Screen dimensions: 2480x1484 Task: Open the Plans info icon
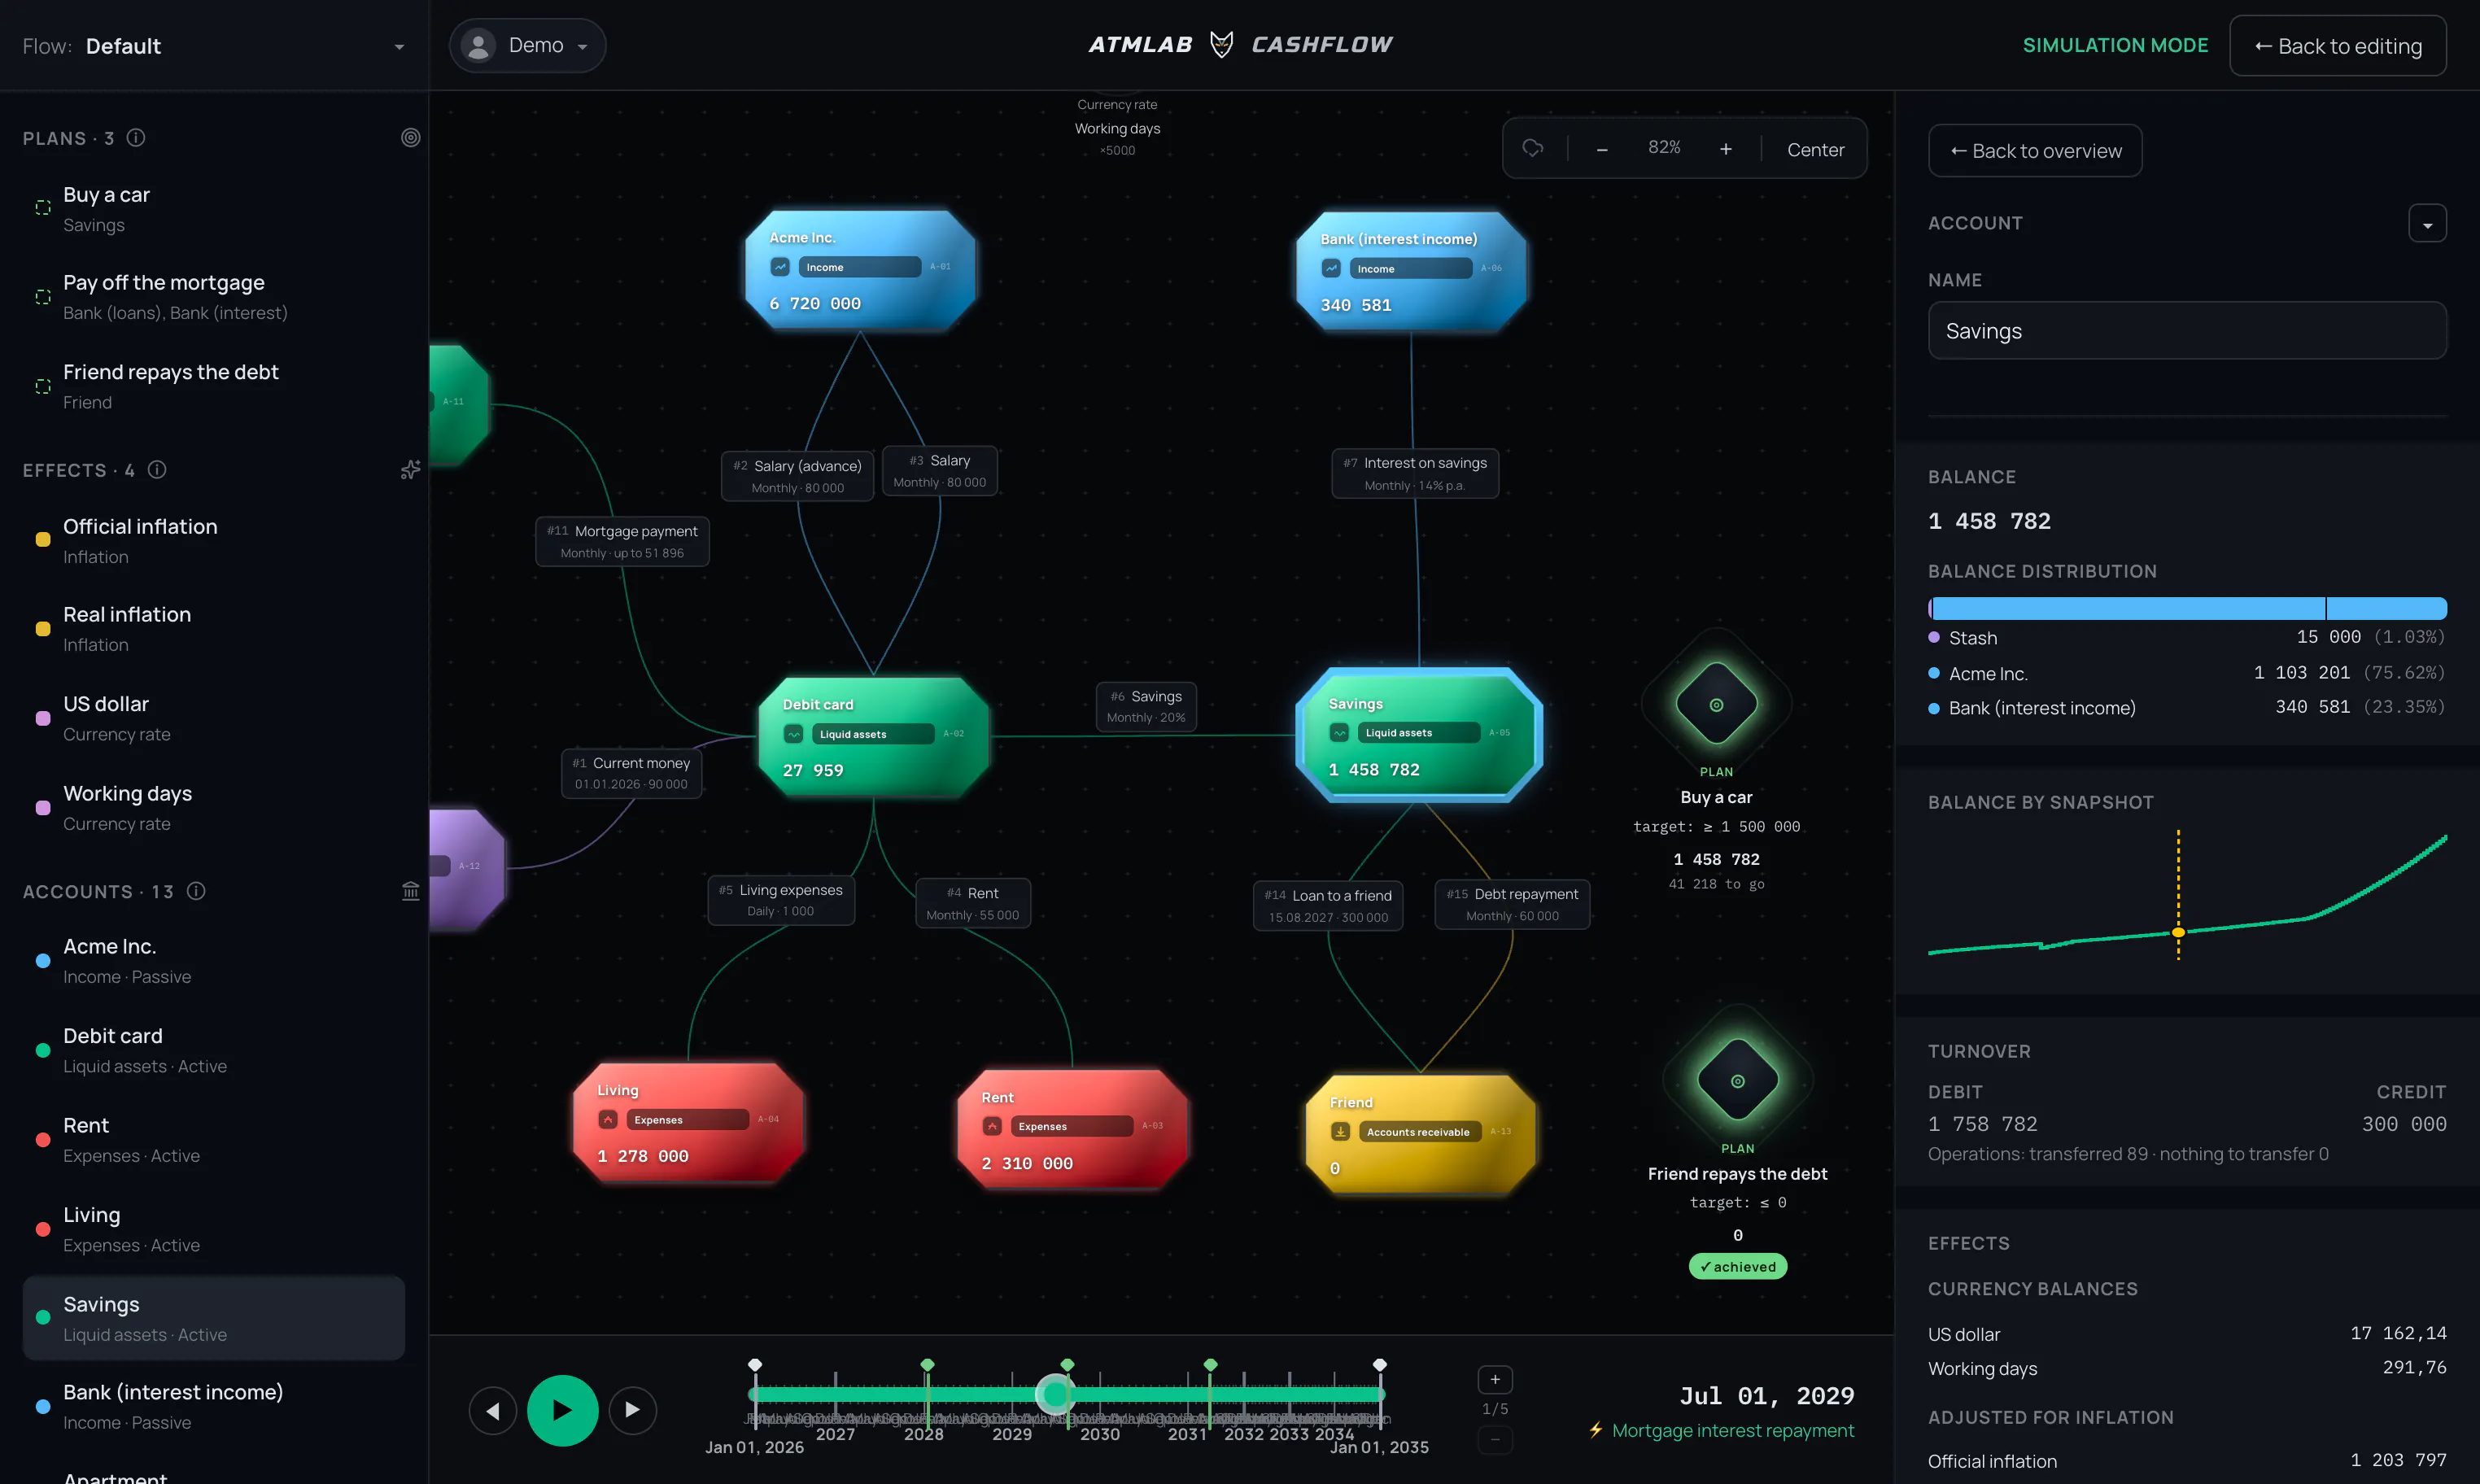[136, 138]
